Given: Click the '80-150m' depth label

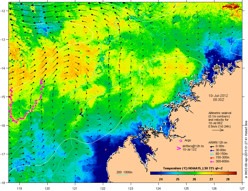Looking at the screenshot, I should point(222,154).
